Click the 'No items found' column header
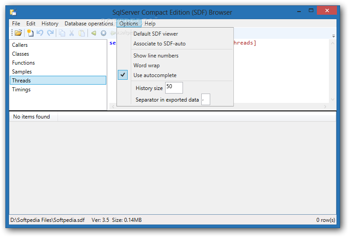Image resolution: width=349 pixels, height=237 pixels. click(33, 117)
